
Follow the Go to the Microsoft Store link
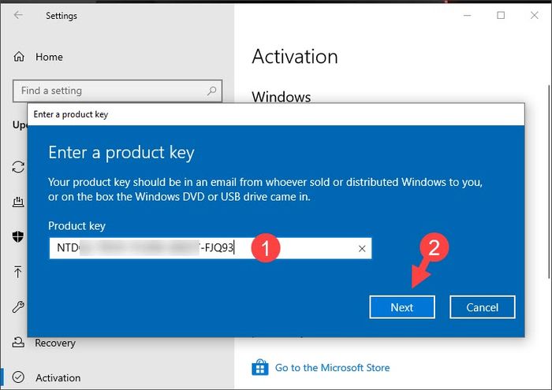332,368
